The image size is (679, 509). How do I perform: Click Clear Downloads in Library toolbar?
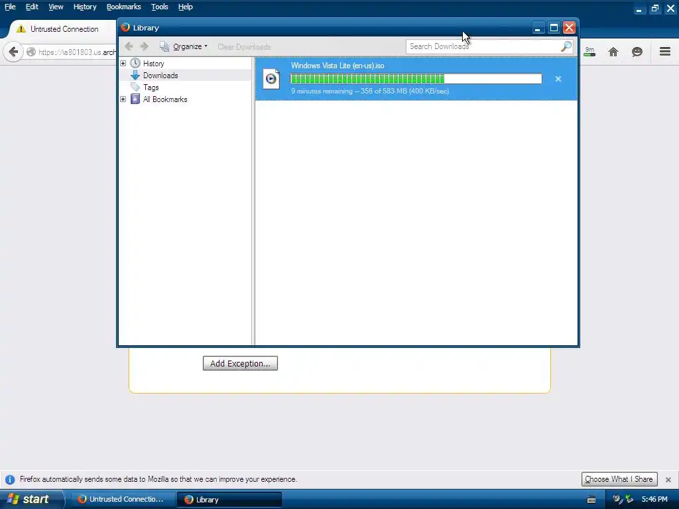tap(244, 47)
